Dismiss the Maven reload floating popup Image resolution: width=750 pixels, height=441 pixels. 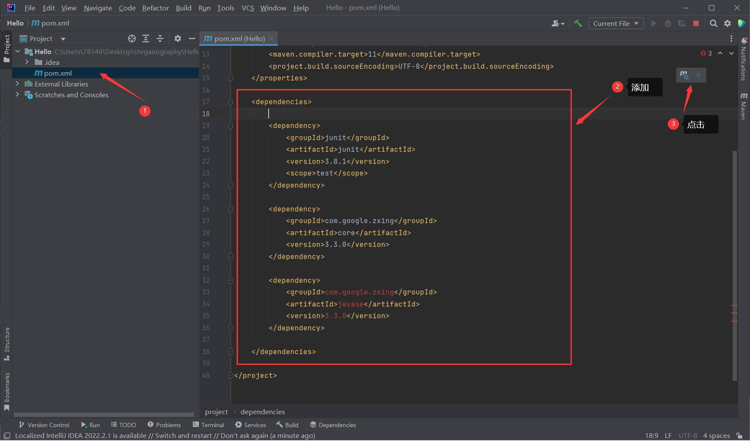[699, 75]
